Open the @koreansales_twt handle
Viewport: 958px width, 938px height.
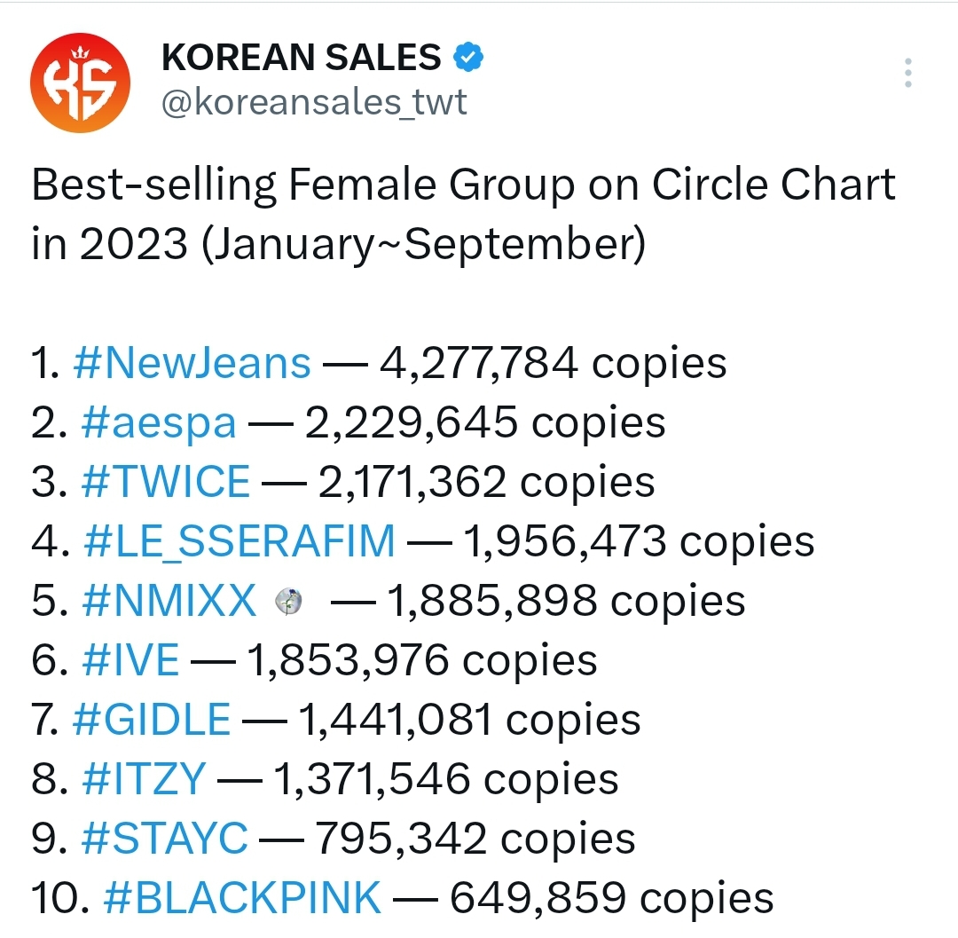pyautogui.click(x=313, y=102)
